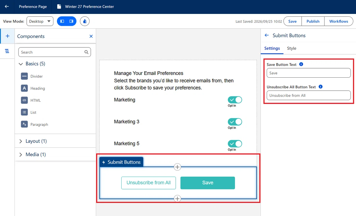This screenshot has height=216, width=356.
Task: Toggle the left panel layout button
Action: point(62,21)
